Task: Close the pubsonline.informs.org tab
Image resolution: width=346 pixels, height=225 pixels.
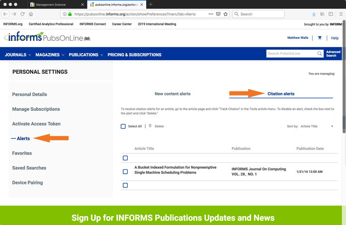Action: click(142, 4)
